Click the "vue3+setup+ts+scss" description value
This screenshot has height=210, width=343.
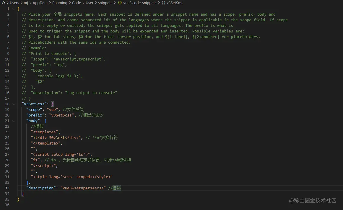[x=83, y=188]
